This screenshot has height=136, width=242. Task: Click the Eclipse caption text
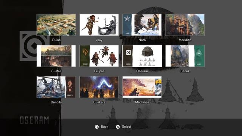(99, 71)
